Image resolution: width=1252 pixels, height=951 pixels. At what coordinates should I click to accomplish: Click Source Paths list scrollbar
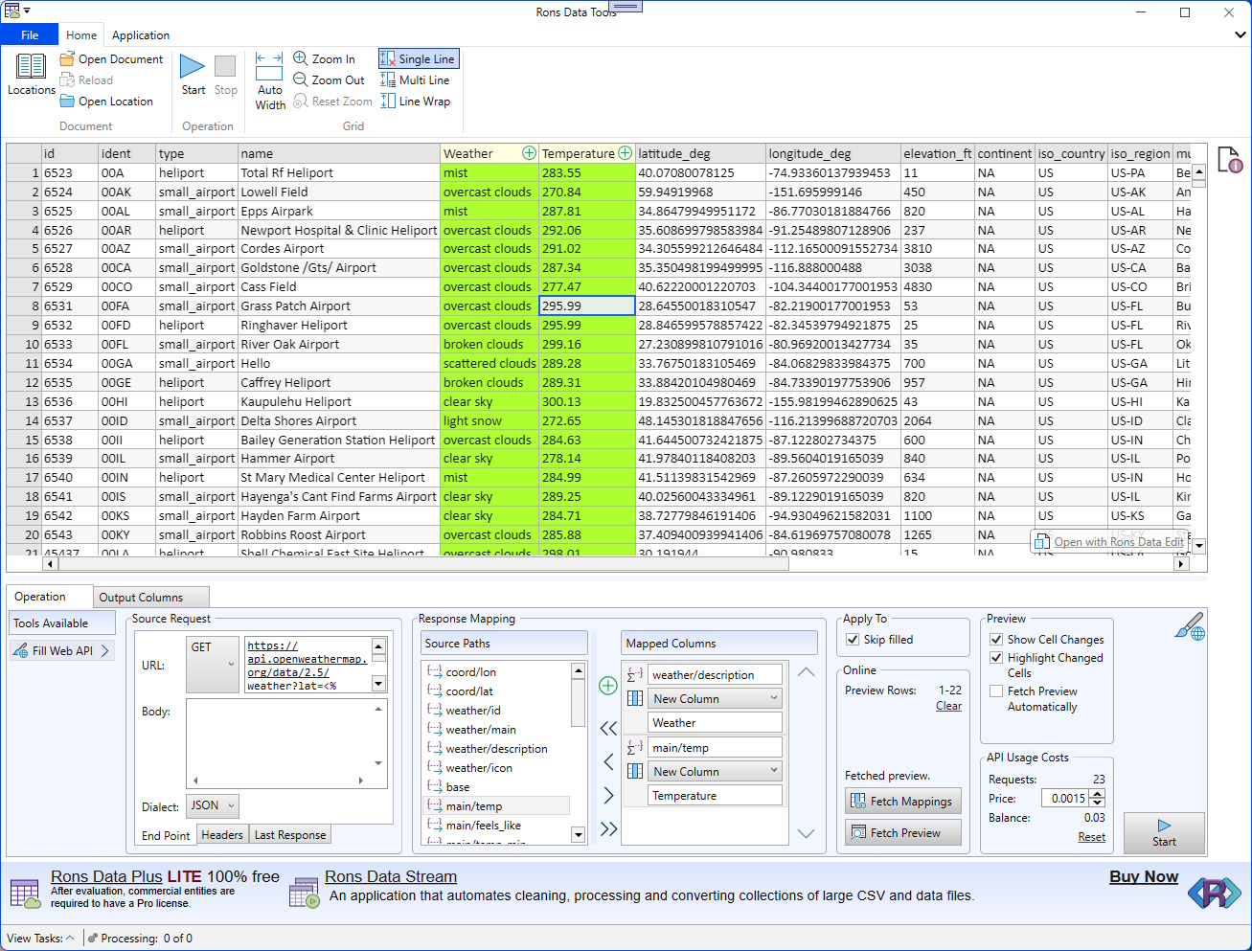578,754
